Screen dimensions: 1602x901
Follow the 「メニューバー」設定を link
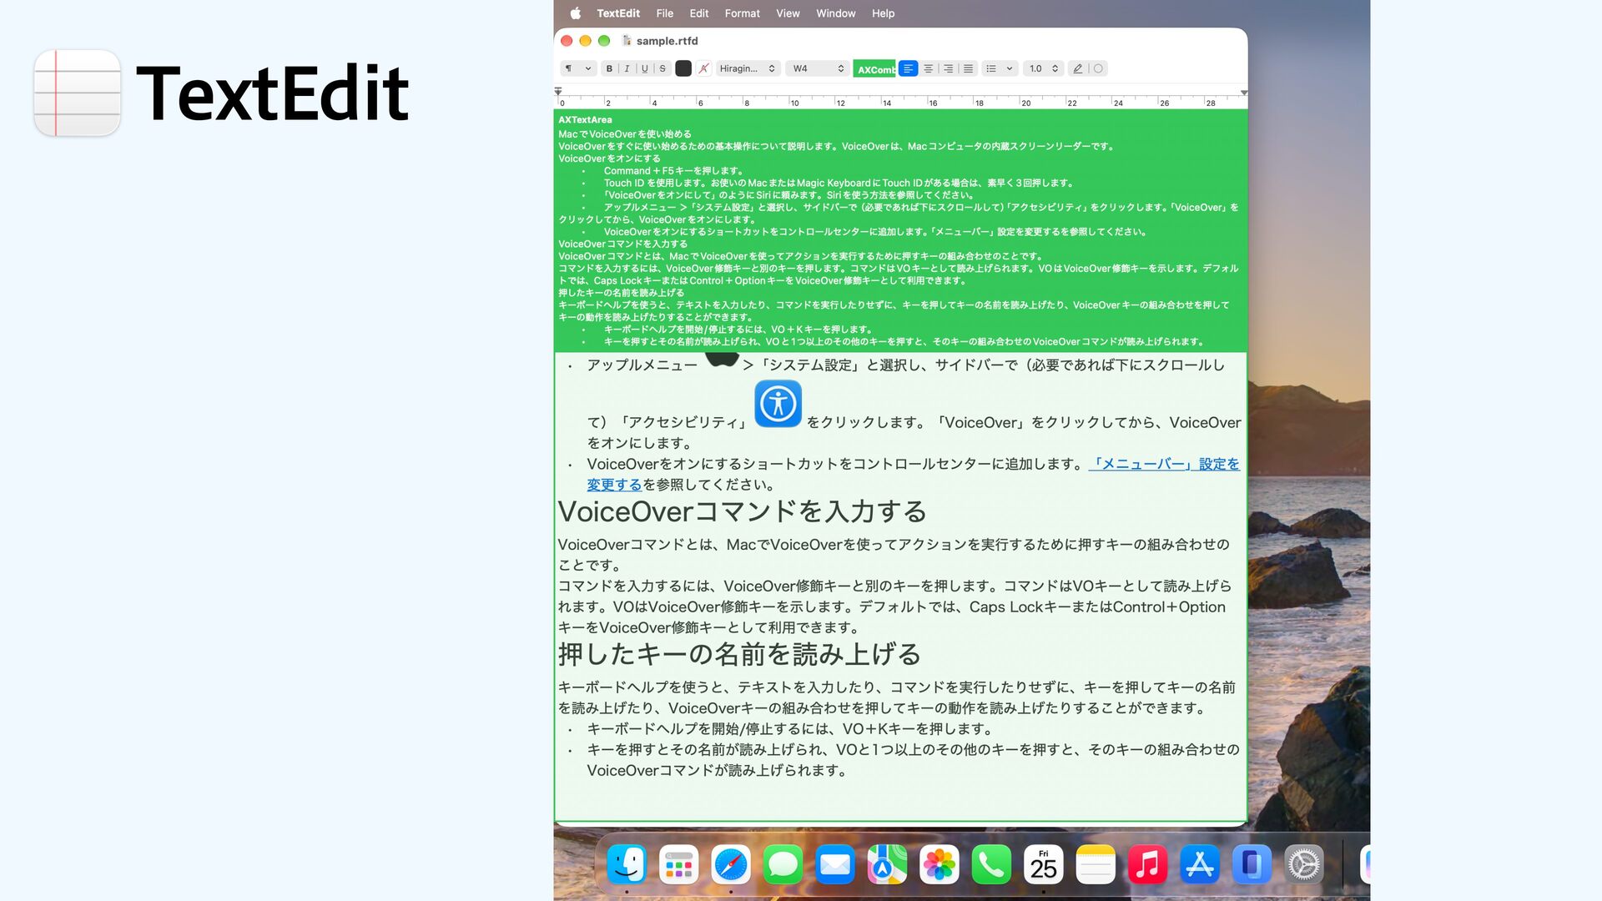click(x=1165, y=465)
